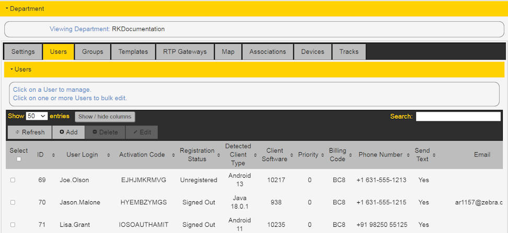Switch to the Associations tab
The image size is (508, 233).
click(268, 52)
